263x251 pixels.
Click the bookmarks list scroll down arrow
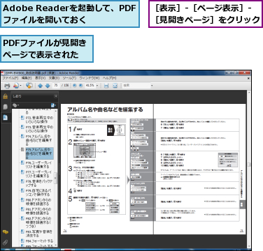click(x=56, y=245)
